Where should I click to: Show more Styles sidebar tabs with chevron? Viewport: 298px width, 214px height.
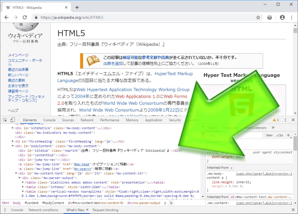(273, 128)
